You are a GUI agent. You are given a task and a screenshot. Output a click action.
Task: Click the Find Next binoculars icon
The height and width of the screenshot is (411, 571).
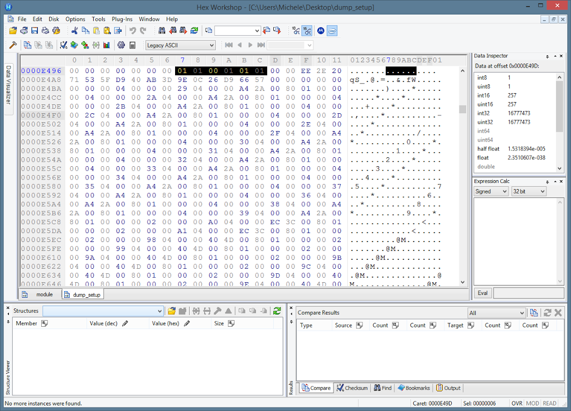coord(183,31)
